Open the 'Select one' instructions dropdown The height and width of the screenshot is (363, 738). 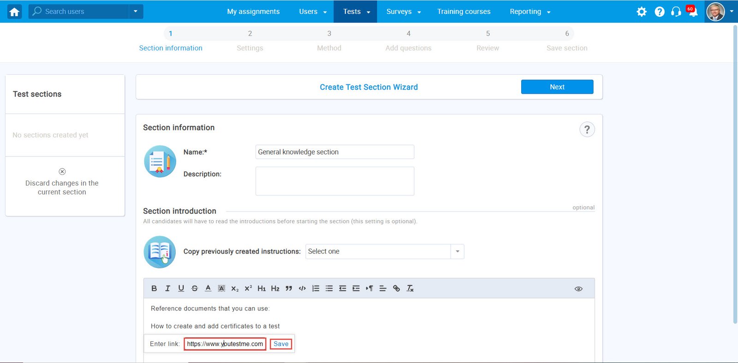click(384, 251)
